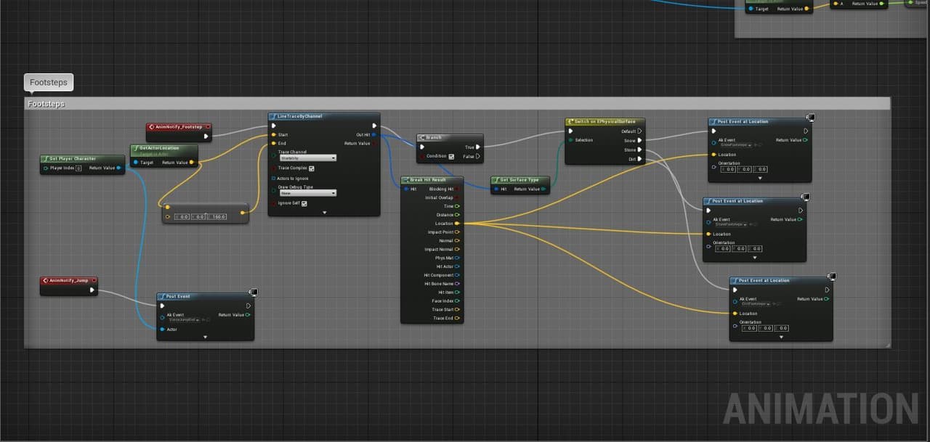Click GetActorLocation's Return Value pin
This screenshot has height=442, width=930.
[193, 163]
